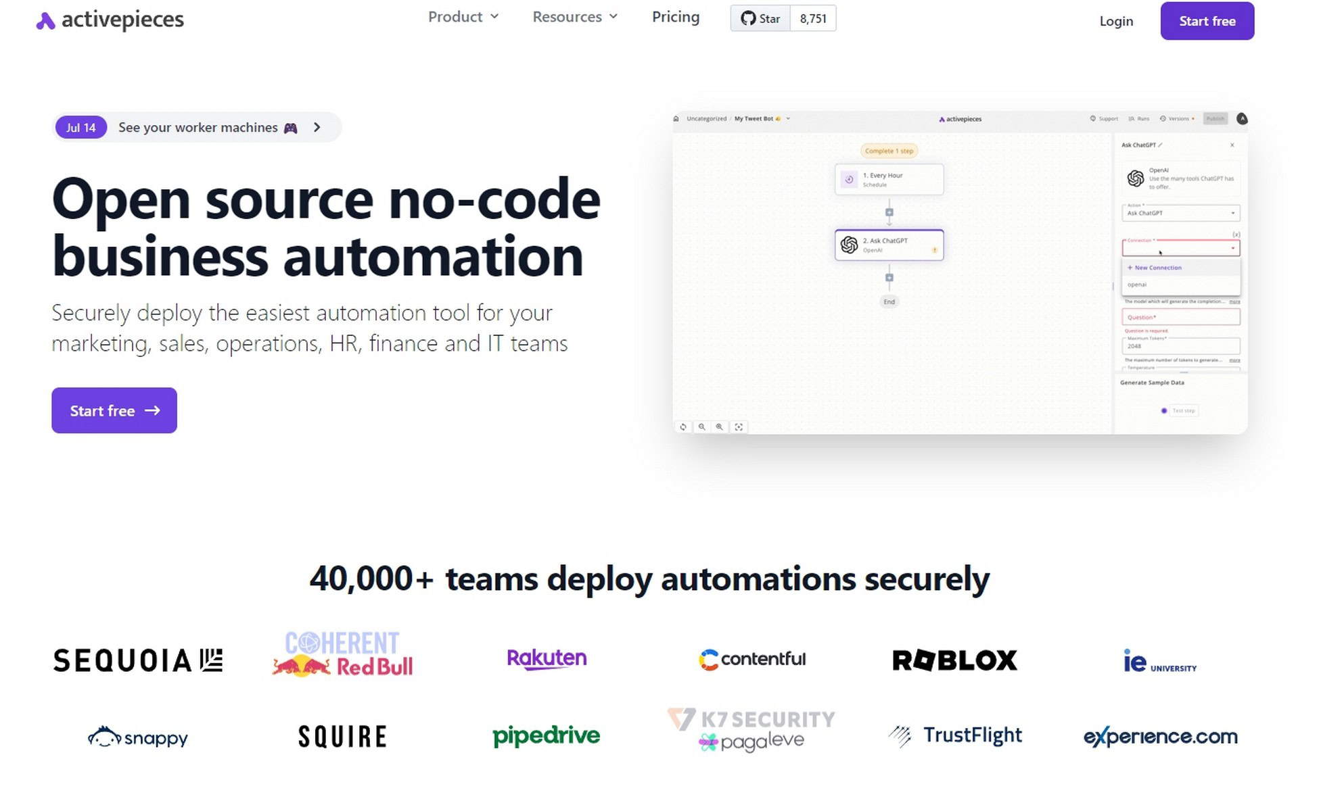Click the pencil edit icon beside Ask ChatGPT title
This screenshot has width=1319, height=801.
pyautogui.click(x=1160, y=145)
